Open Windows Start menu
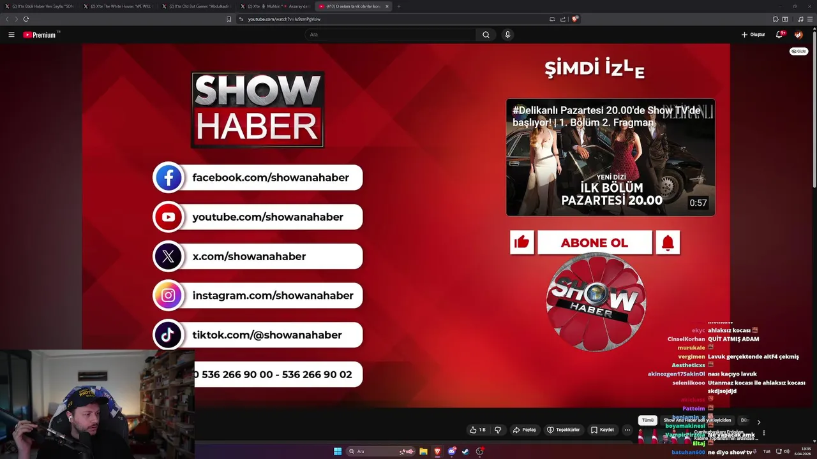 pyautogui.click(x=338, y=451)
